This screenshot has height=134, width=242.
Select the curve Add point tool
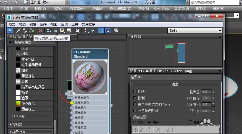[148, 130]
